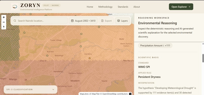Click the search magnifier icon
The height and width of the screenshot is (95, 204).
click(x=15, y=21)
